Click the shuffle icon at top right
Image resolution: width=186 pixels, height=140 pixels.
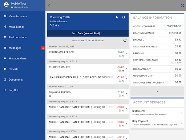182,5
